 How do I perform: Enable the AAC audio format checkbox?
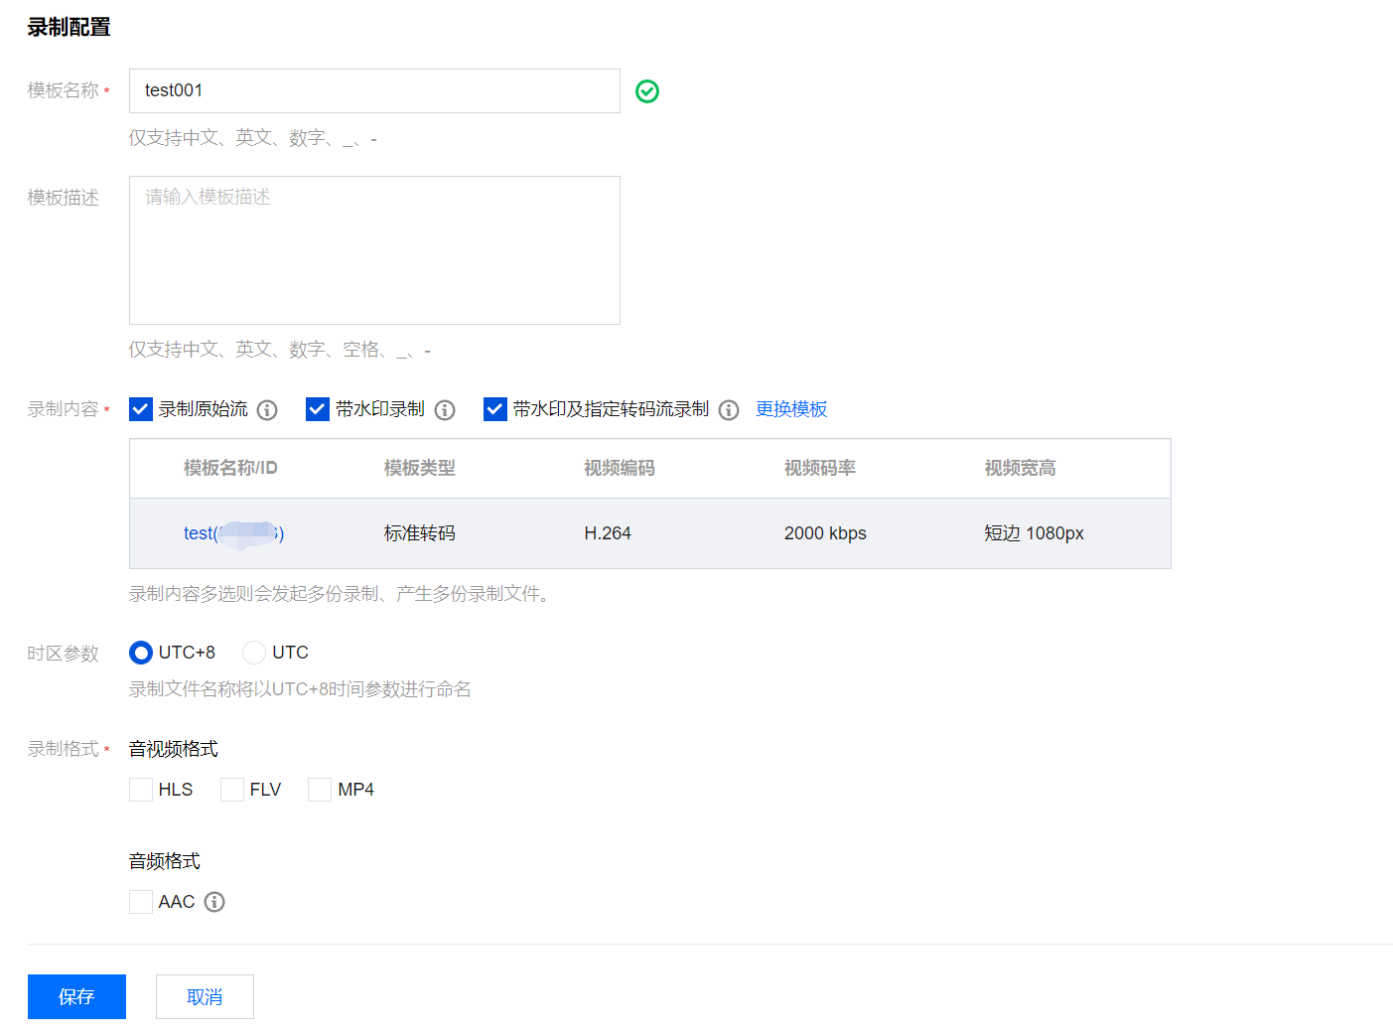[141, 902]
